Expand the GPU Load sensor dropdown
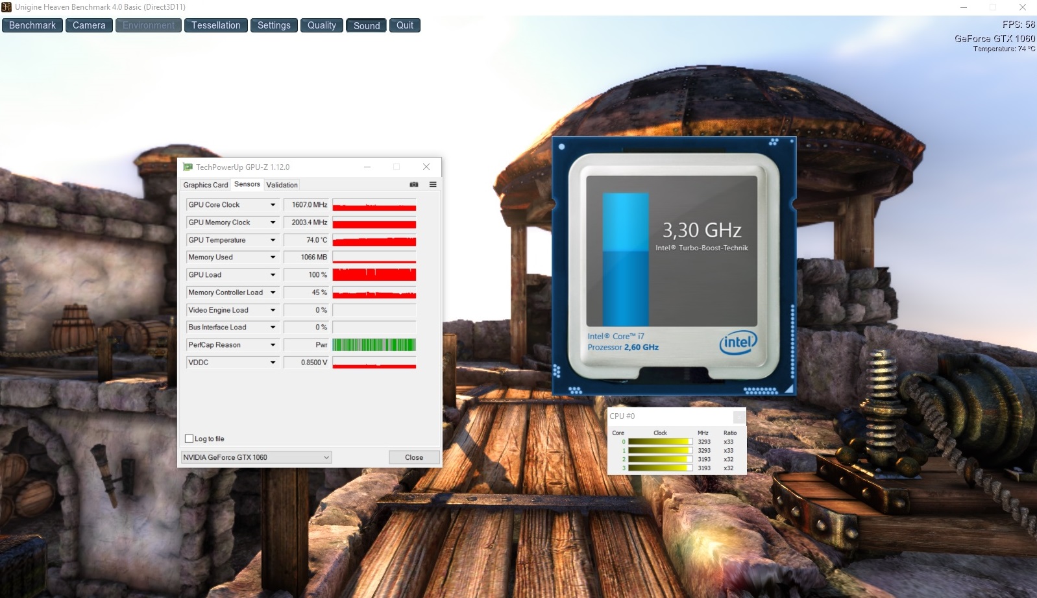Viewport: 1037px width, 598px height. [273, 275]
